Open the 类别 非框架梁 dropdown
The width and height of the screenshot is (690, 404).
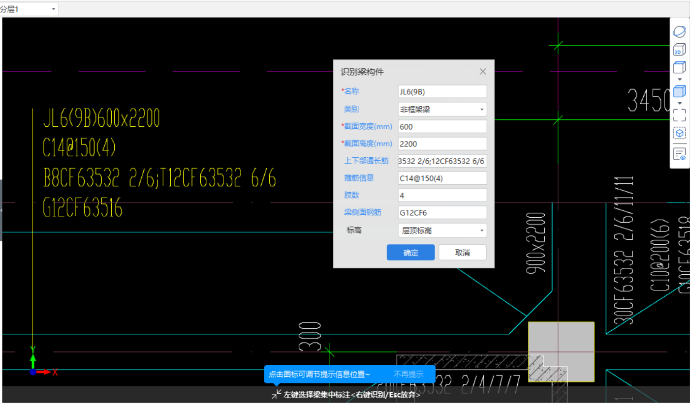[442, 109]
